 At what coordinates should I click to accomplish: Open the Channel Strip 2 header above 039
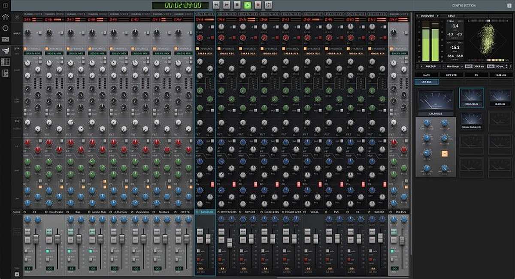(x=119, y=14)
